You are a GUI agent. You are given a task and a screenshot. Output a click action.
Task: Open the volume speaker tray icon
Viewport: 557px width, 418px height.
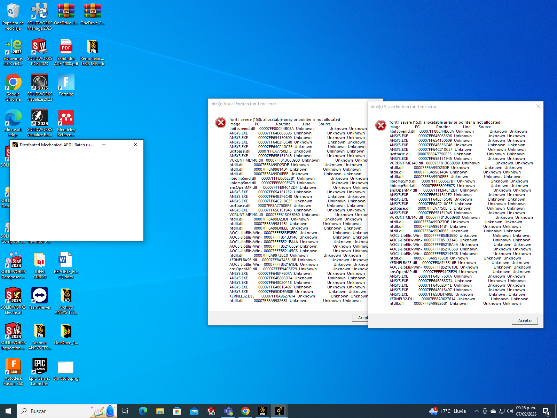[x=510, y=411]
